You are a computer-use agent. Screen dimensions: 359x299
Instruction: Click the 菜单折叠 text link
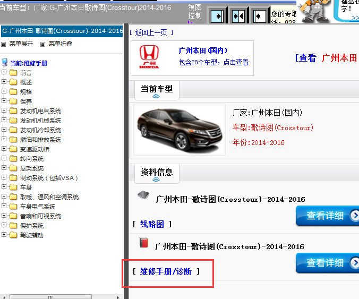[x=61, y=44]
